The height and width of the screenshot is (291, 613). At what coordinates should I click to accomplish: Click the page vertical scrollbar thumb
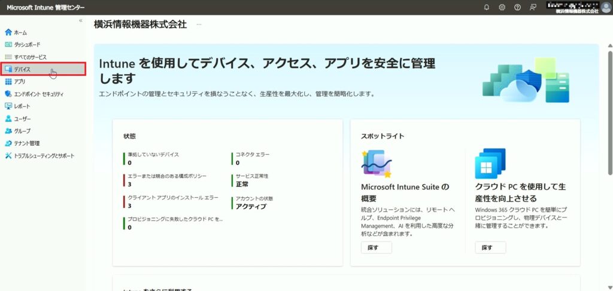610,112
